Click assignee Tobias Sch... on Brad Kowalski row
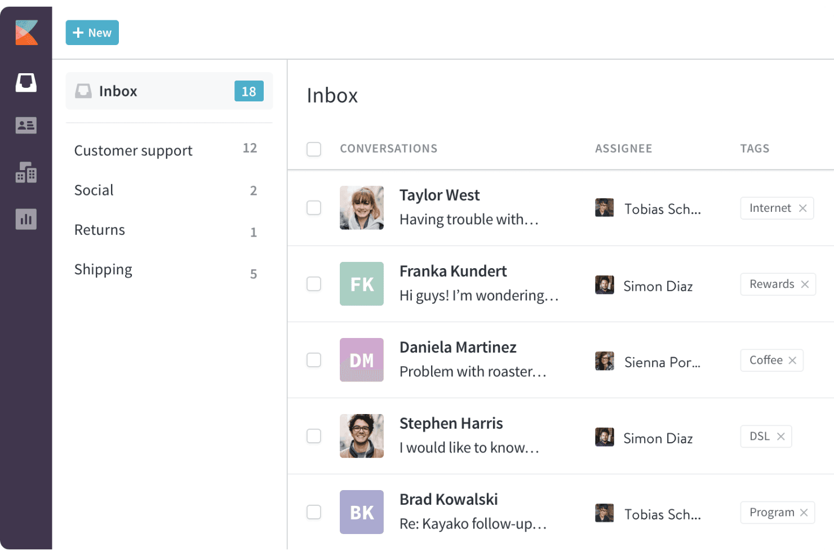The image size is (834, 556). 648,514
